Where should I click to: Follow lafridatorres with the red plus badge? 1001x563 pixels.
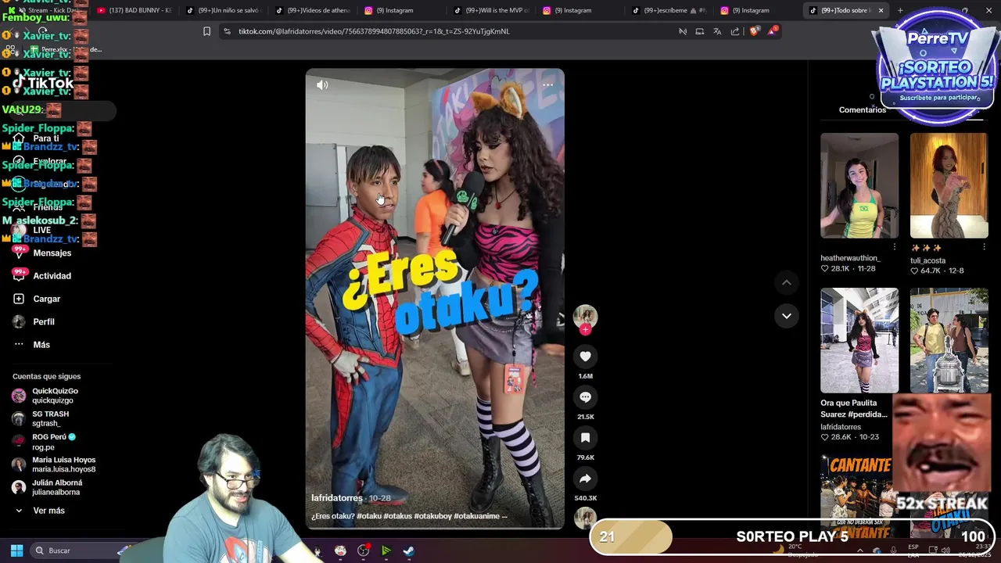[x=585, y=329]
